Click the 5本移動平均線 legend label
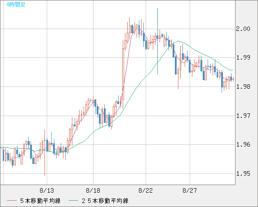Image resolution: width=258 pixels, height=207 pixels. coord(40,201)
